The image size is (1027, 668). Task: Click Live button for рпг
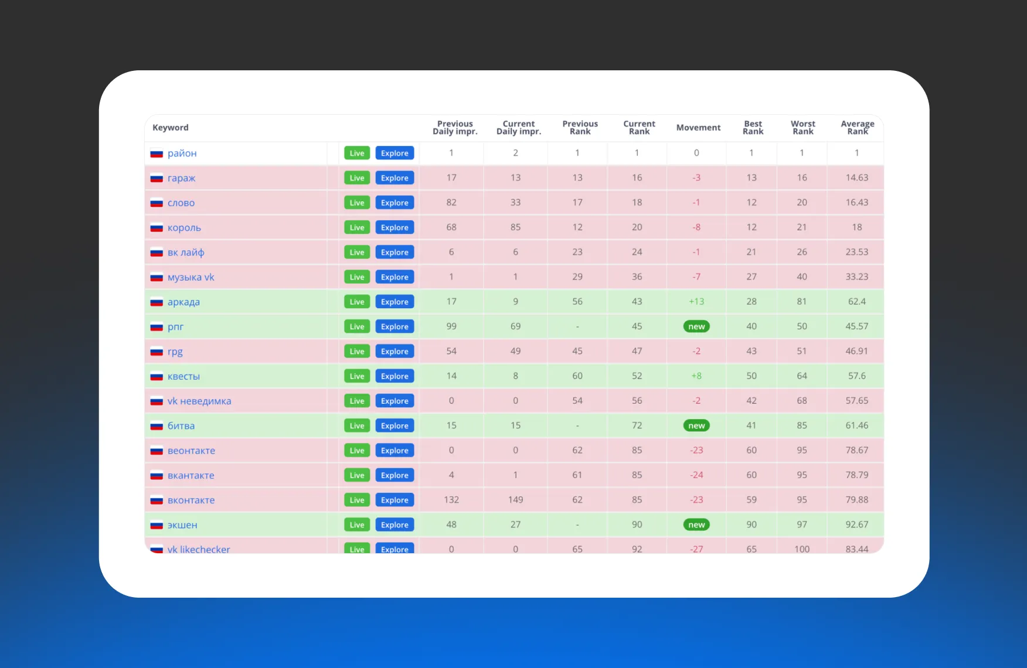pos(357,326)
